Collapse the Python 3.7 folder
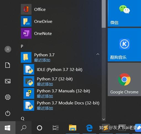 [60, 57]
